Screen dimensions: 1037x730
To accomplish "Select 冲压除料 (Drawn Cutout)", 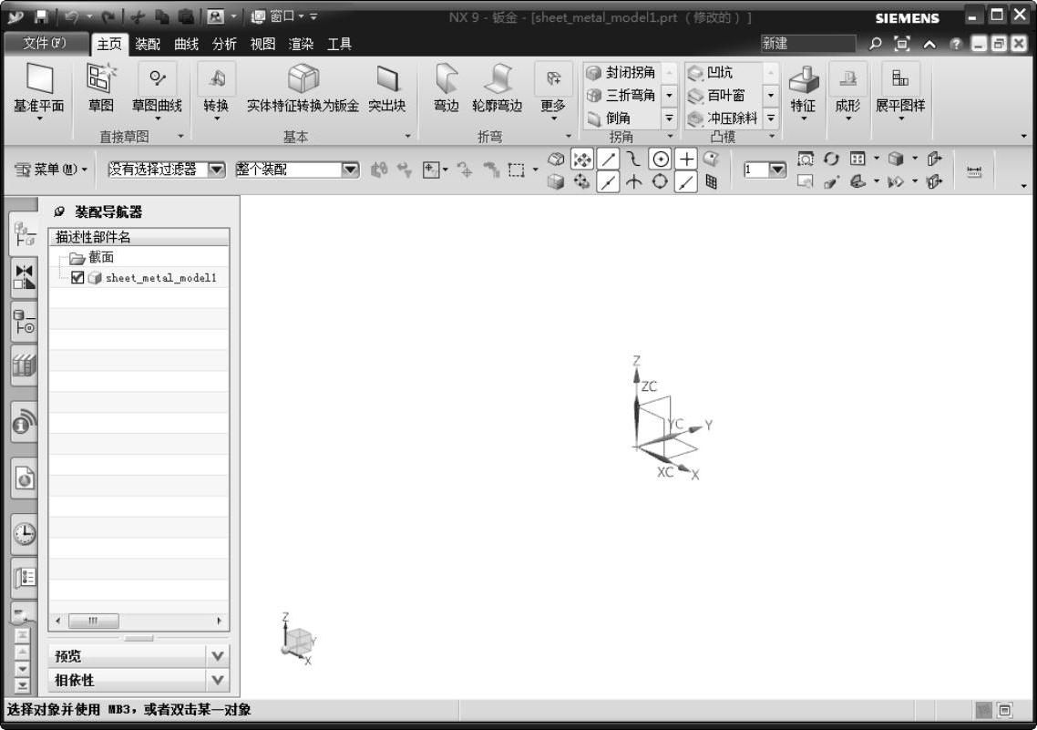I will coord(723,118).
